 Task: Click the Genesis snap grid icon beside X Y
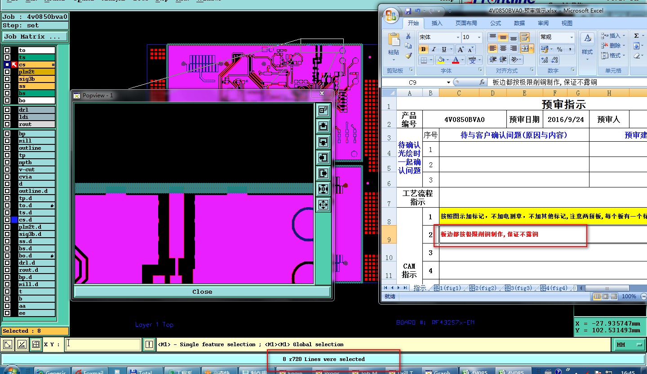[x=35, y=344]
